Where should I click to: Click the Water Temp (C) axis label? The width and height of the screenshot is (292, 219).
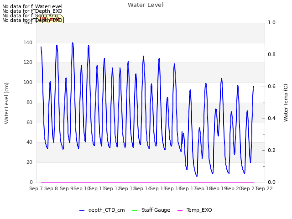pos(286,103)
